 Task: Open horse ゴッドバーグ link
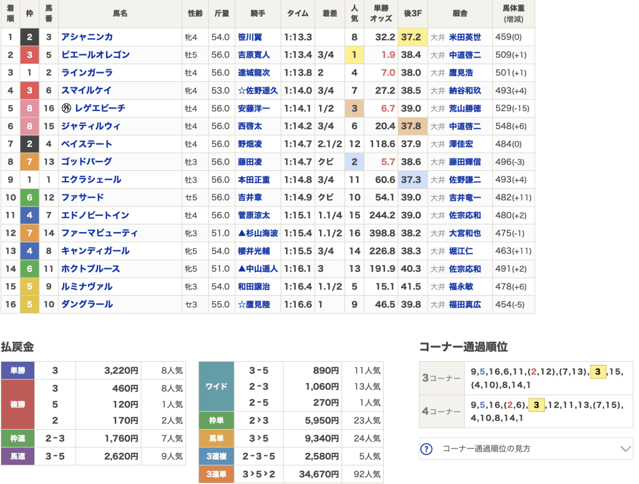coord(86,162)
